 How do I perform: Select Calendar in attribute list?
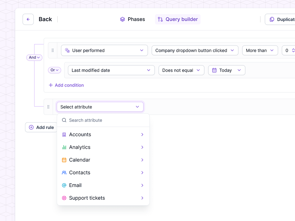coord(103,160)
